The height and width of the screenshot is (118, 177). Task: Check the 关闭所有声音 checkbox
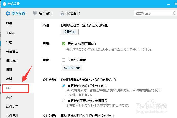tap(64, 60)
